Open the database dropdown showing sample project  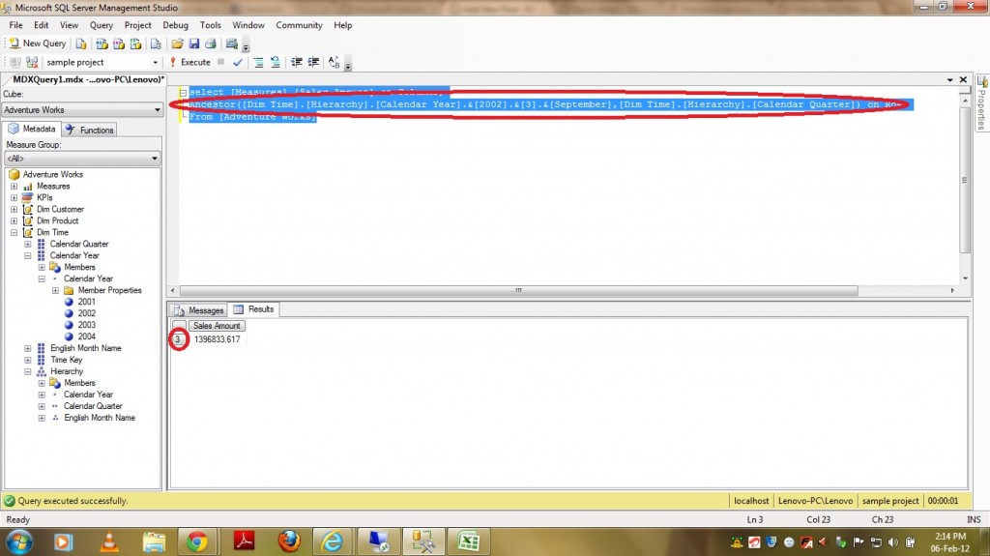tap(156, 62)
